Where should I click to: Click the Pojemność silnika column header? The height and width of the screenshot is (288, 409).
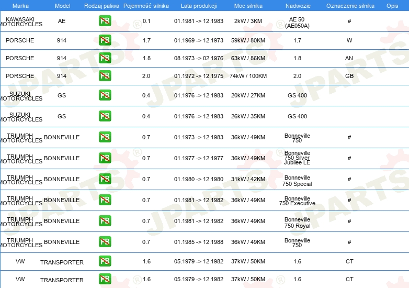(146, 6)
